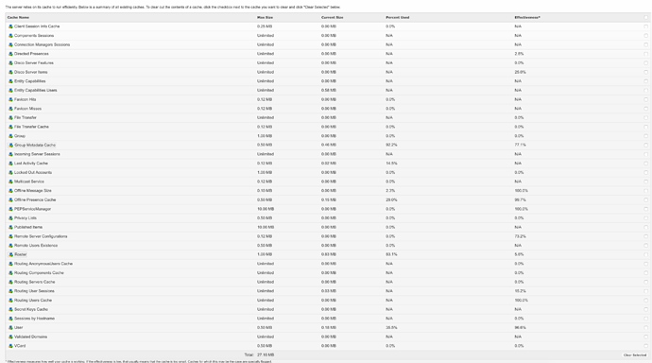The height and width of the screenshot is (363, 652).
Task: Check the box for the Roster cache
Action: coord(645,254)
